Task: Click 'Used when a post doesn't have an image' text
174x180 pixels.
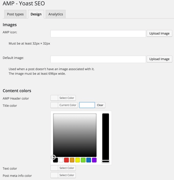Action: tap(52, 69)
